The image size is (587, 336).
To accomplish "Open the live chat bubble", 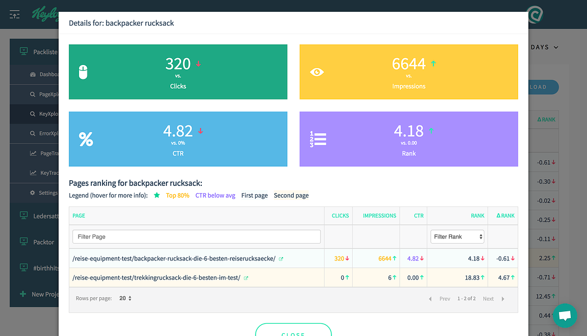I will click(565, 316).
